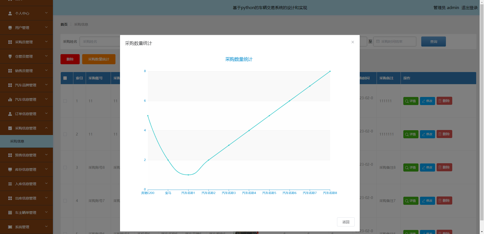Screen dimensions: 484x234
Task: Click the 退出登录 link
Action: (469, 8)
